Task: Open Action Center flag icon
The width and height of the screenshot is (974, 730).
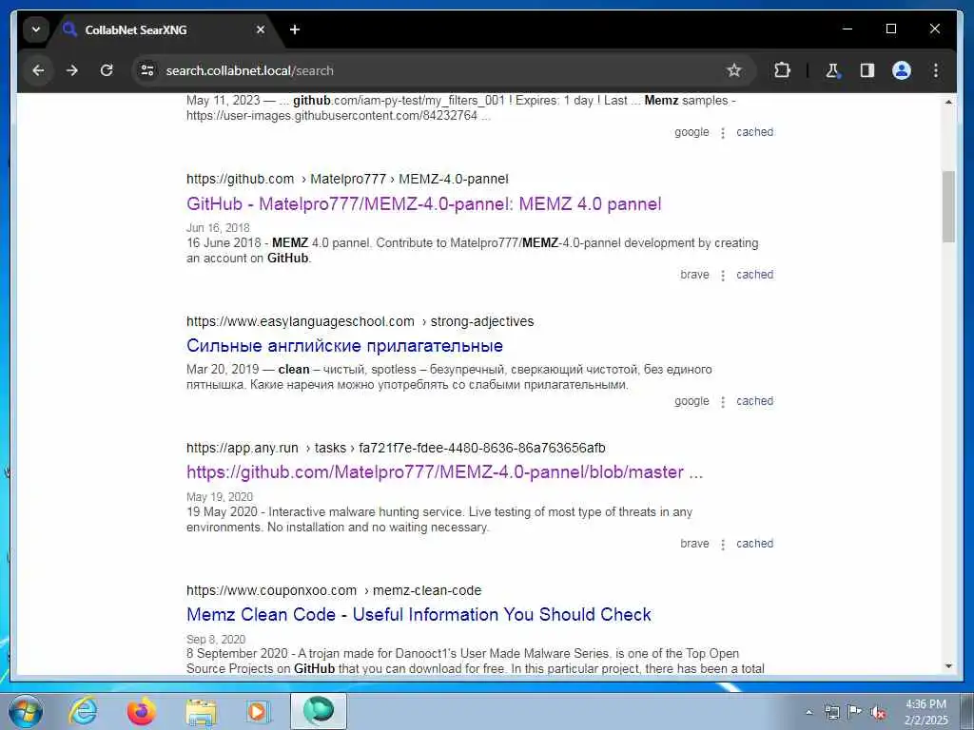Action: (x=855, y=712)
